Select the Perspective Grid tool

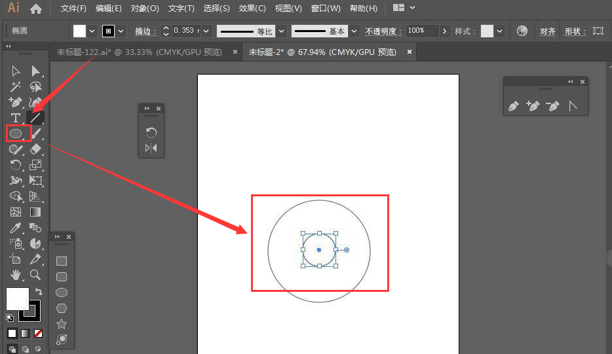pyautogui.click(x=35, y=196)
